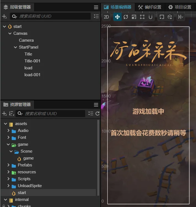Toggle the local/world coordinate cube button
Image resolution: width=196 pixels, height=207 pixels.
click(170, 17)
